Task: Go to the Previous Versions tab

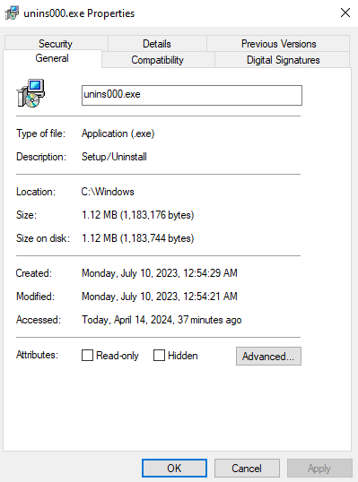Action: tap(278, 44)
